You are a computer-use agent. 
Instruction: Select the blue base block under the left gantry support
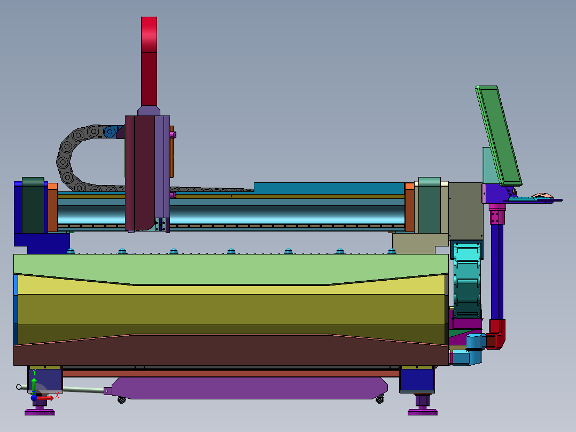42,243
